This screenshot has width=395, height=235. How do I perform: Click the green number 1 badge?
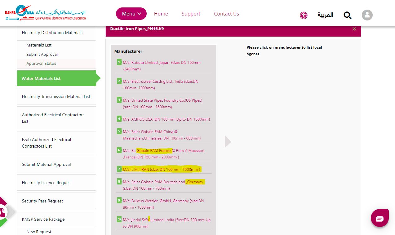pos(119,62)
